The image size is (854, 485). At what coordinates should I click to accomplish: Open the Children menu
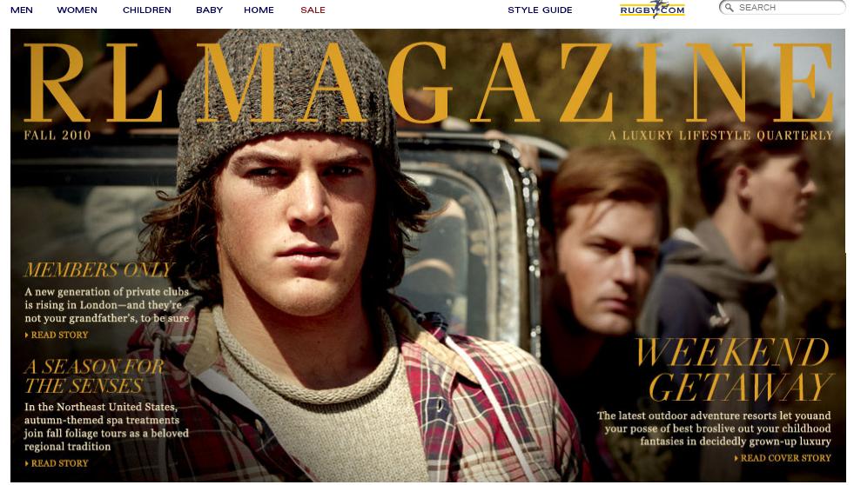point(146,10)
